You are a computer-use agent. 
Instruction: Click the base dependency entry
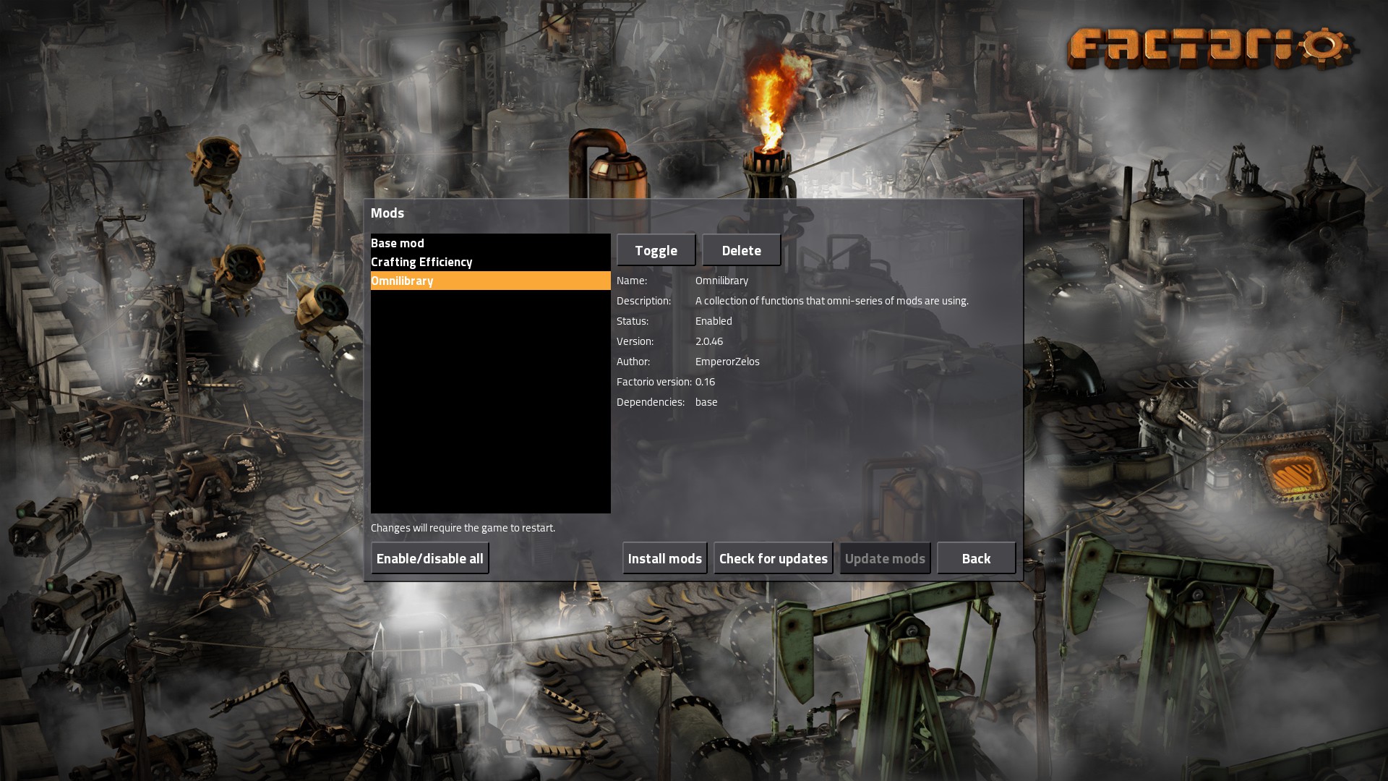tap(706, 402)
